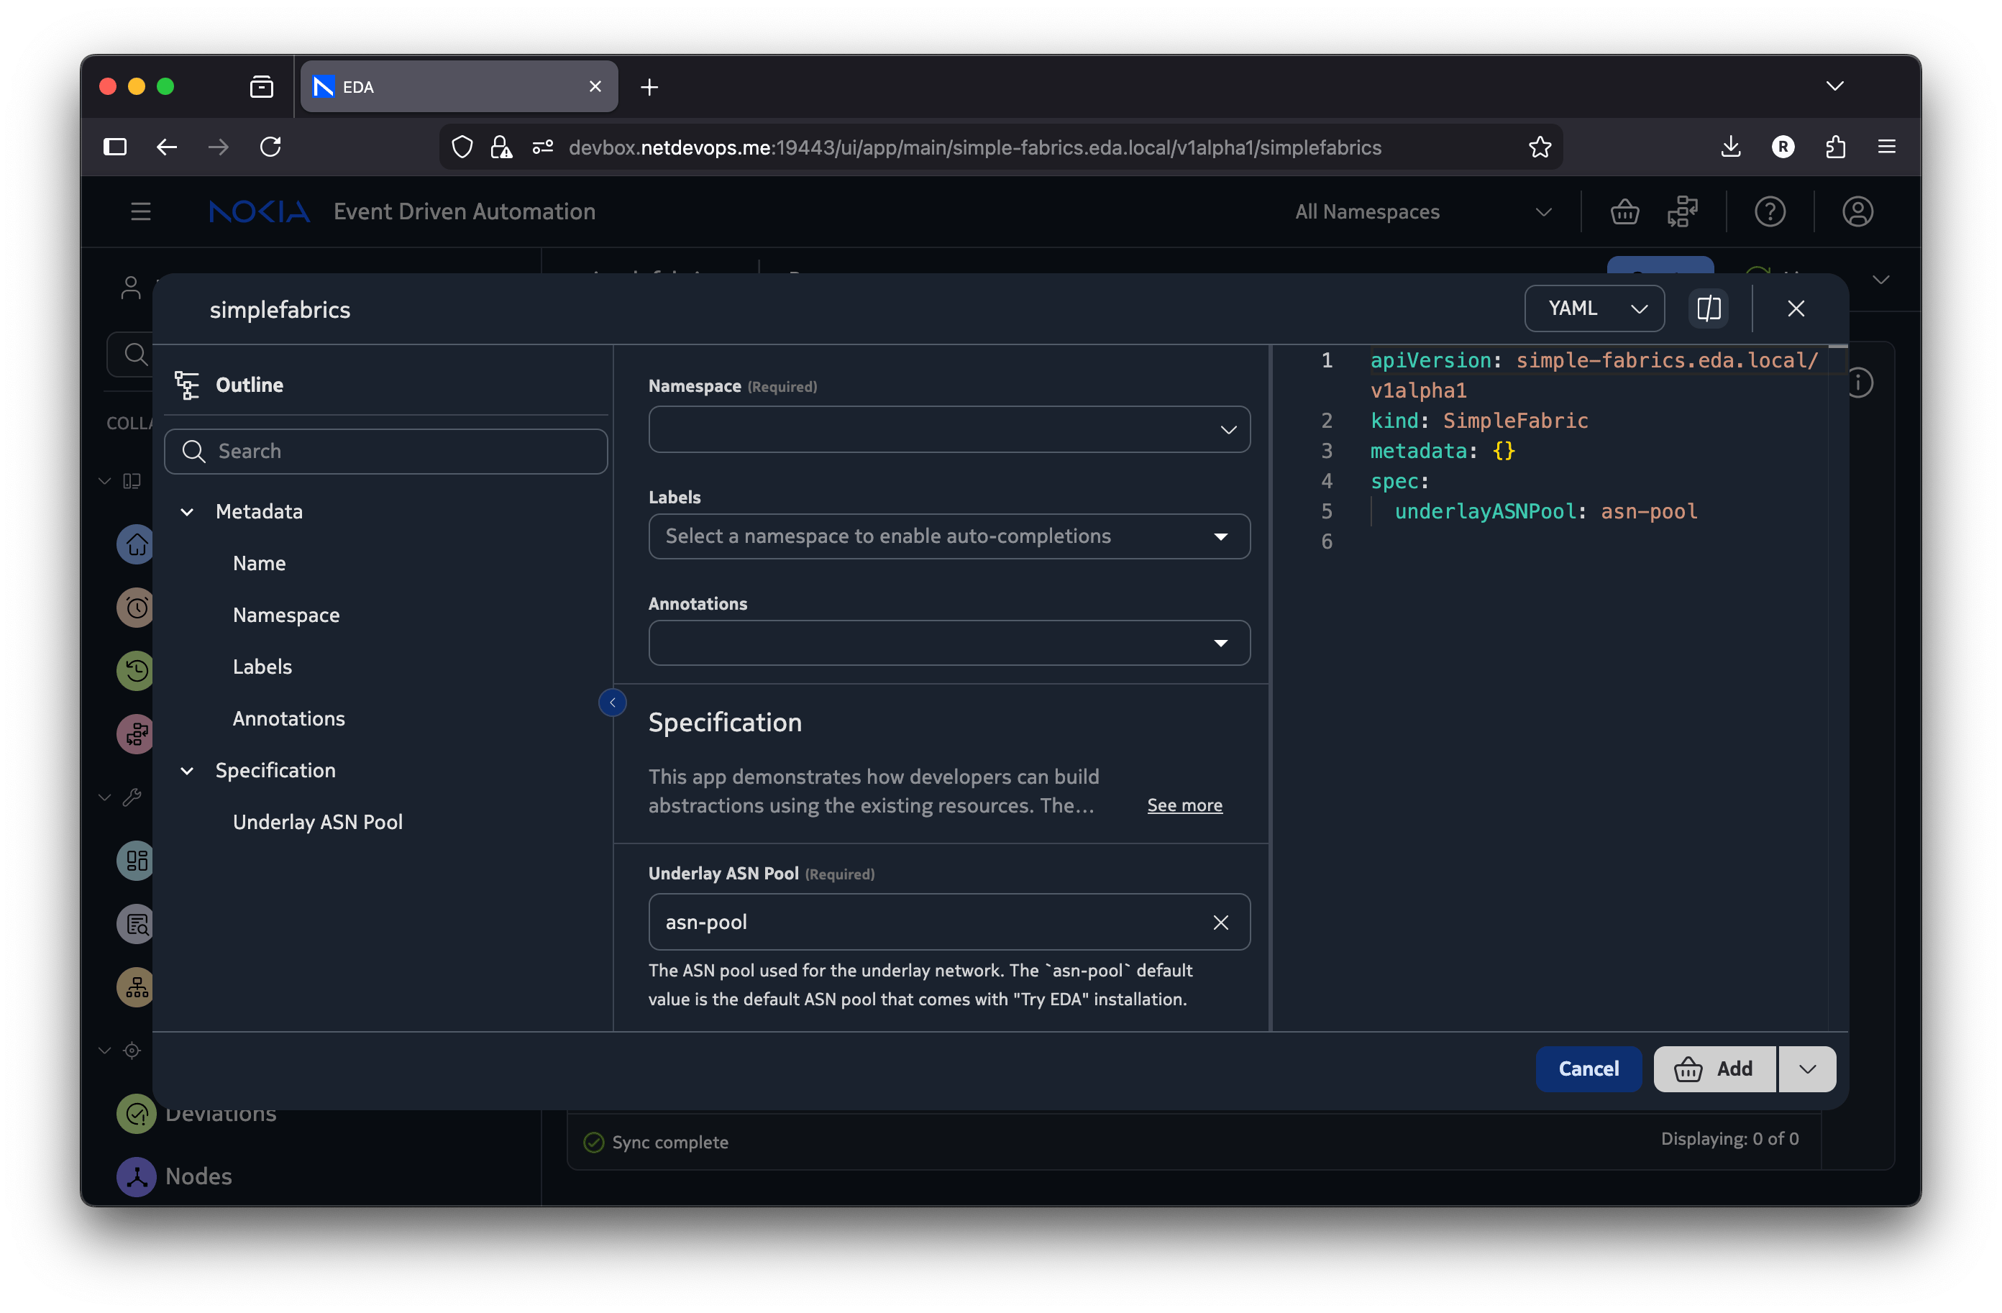This screenshot has height=1313, width=2002.
Task: Open the user profile icon
Action: pyautogui.click(x=1857, y=212)
